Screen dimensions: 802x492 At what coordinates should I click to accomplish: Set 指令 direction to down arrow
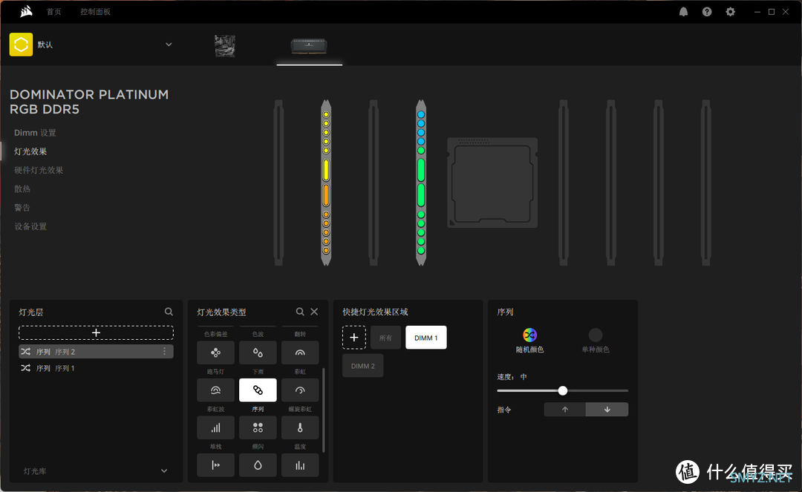click(x=607, y=409)
